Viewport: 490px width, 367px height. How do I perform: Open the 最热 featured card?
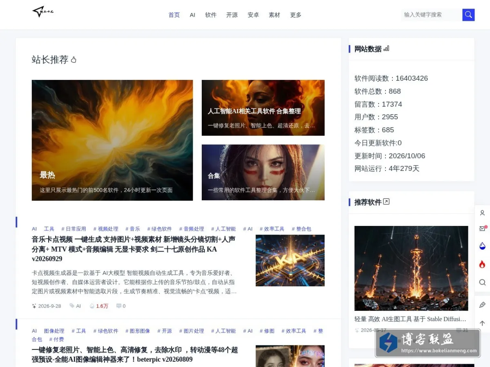[x=112, y=140]
